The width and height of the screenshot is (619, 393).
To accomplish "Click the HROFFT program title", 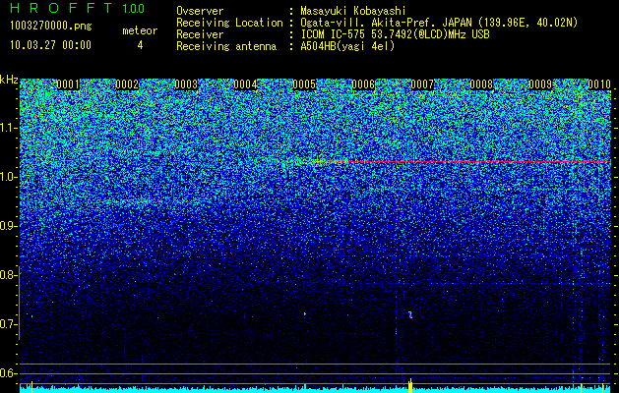I will point(60,8).
